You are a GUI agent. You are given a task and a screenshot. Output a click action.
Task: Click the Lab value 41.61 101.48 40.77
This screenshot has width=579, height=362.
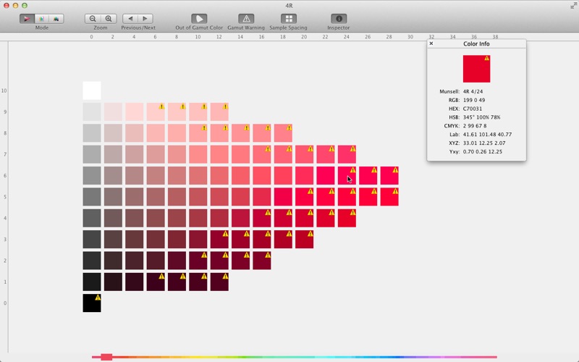487,135
